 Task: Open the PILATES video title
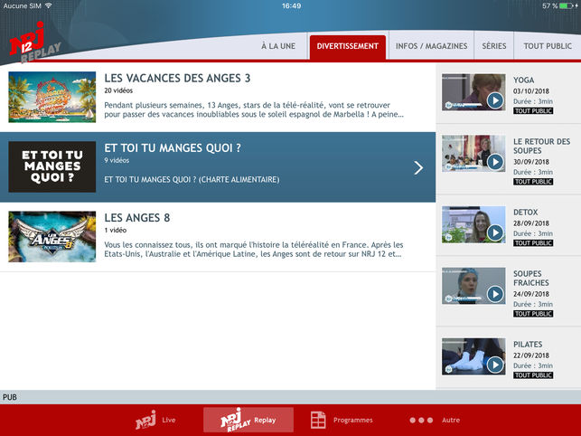point(528,344)
